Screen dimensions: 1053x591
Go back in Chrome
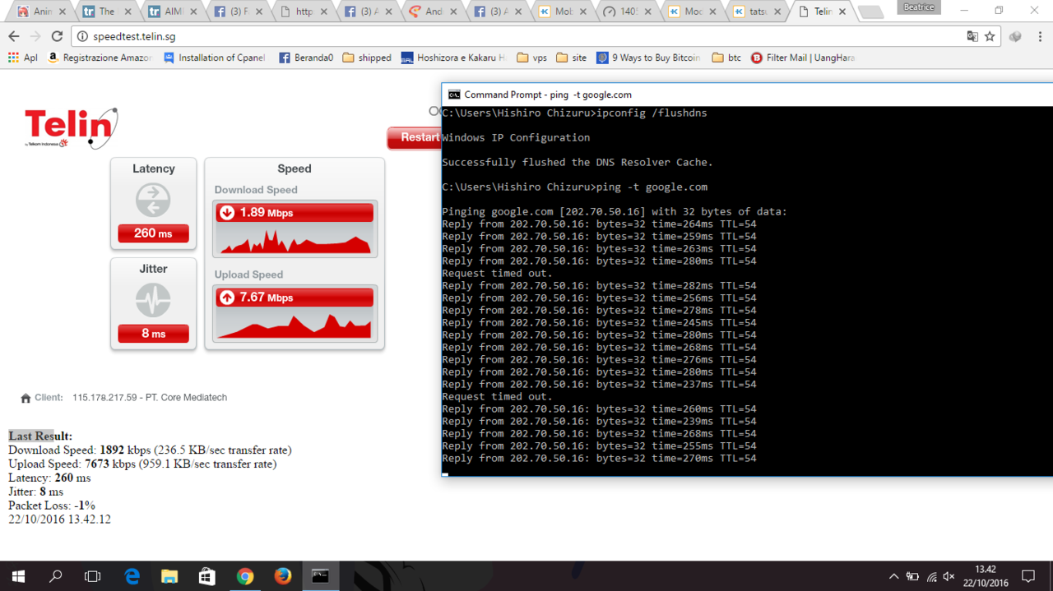pos(14,36)
